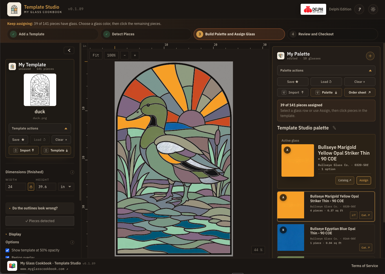Import a template file
The image size is (385, 274).
(x=24, y=150)
